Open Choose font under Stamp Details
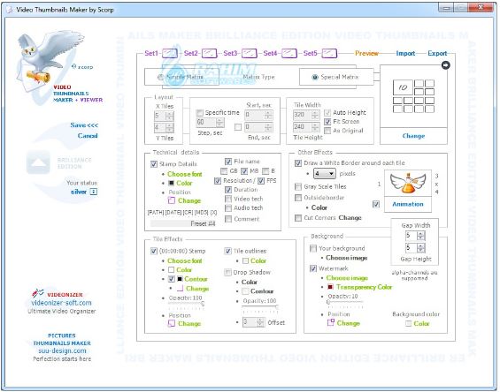This screenshot has width=500, height=392. 185,174
